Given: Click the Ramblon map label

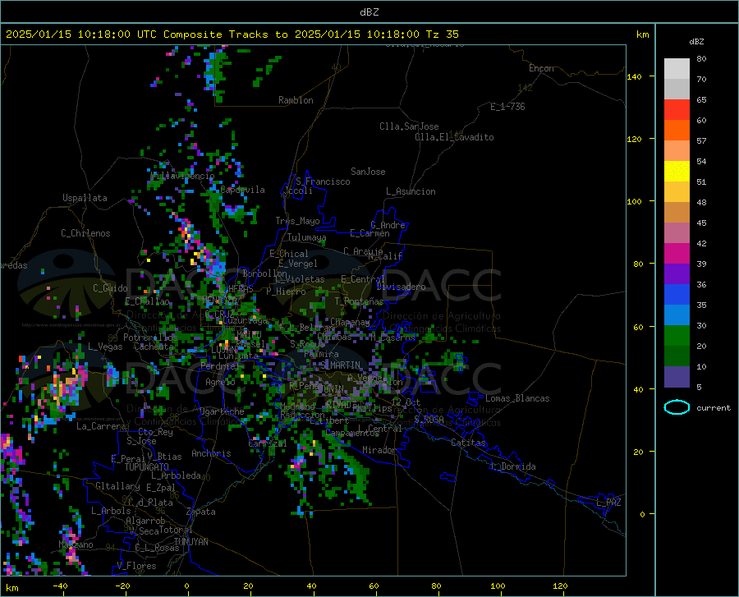Looking at the screenshot, I should (296, 100).
